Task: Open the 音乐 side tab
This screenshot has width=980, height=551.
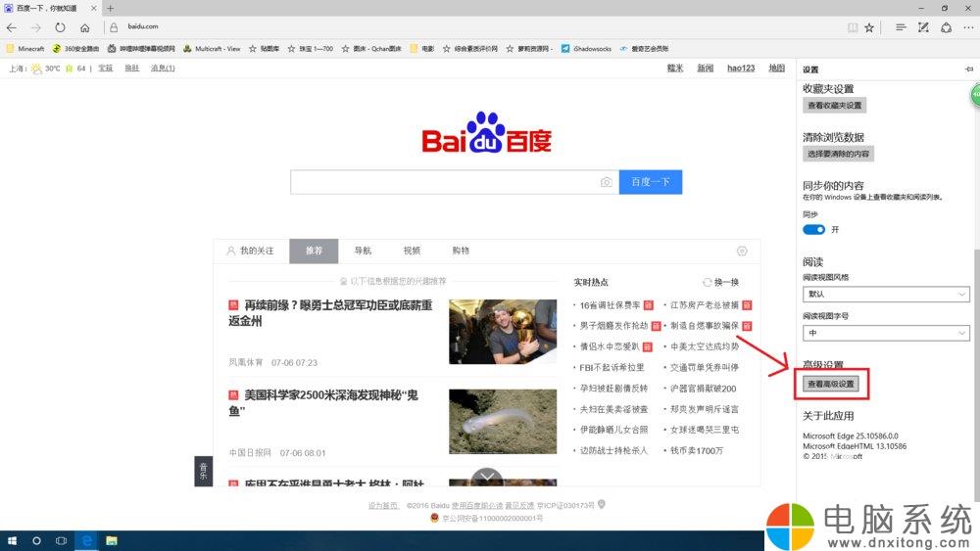Action: (x=203, y=471)
